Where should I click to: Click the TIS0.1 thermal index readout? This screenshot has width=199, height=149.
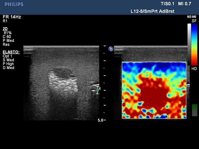[x=163, y=4]
